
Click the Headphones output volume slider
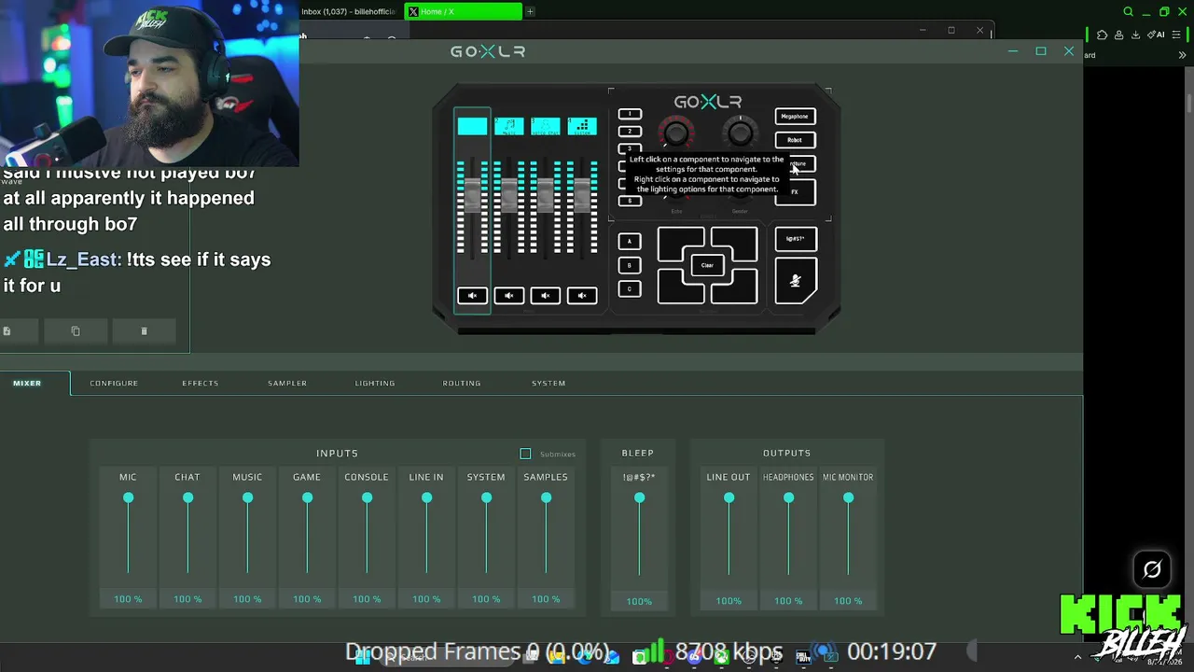point(788,535)
